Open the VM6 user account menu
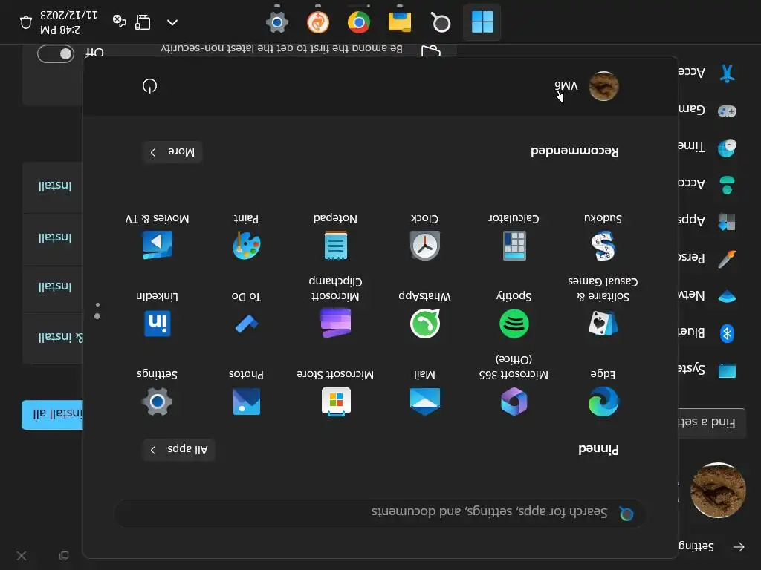The image size is (761, 570). (x=587, y=86)
